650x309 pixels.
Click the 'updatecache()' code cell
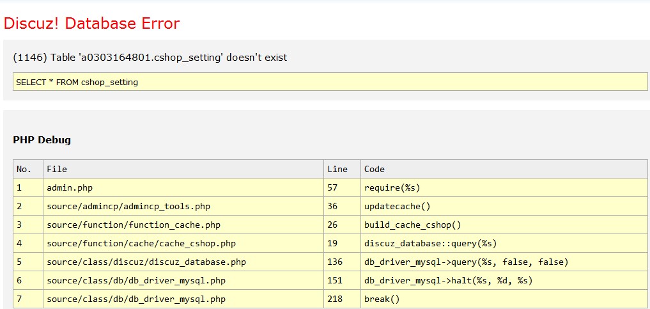click(504, 206)
